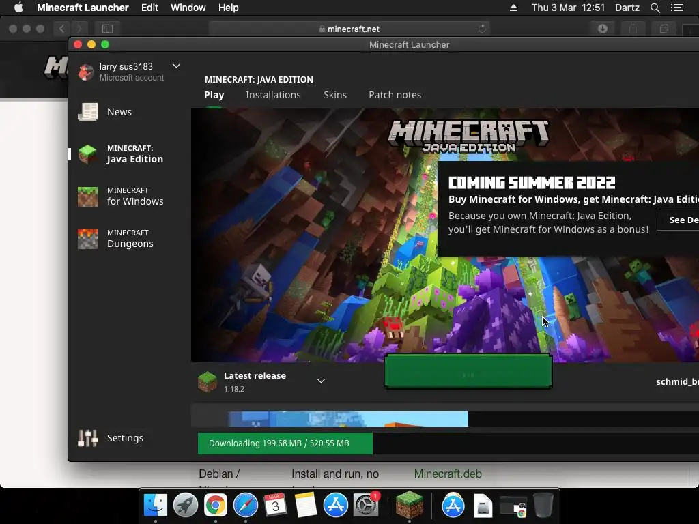Open Spotlight search in menu bar
Viewport: 699px width, 524px height.
click(655, 8)
